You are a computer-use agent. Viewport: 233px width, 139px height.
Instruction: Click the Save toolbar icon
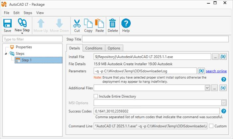7,24
